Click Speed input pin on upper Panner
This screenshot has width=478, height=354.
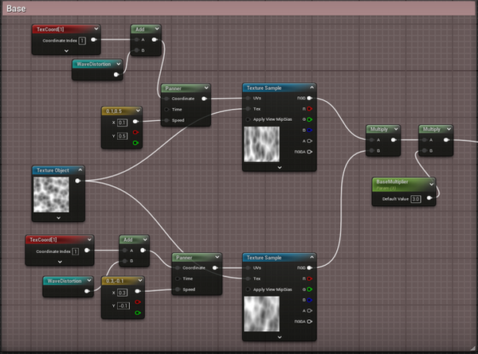(167, 120)
